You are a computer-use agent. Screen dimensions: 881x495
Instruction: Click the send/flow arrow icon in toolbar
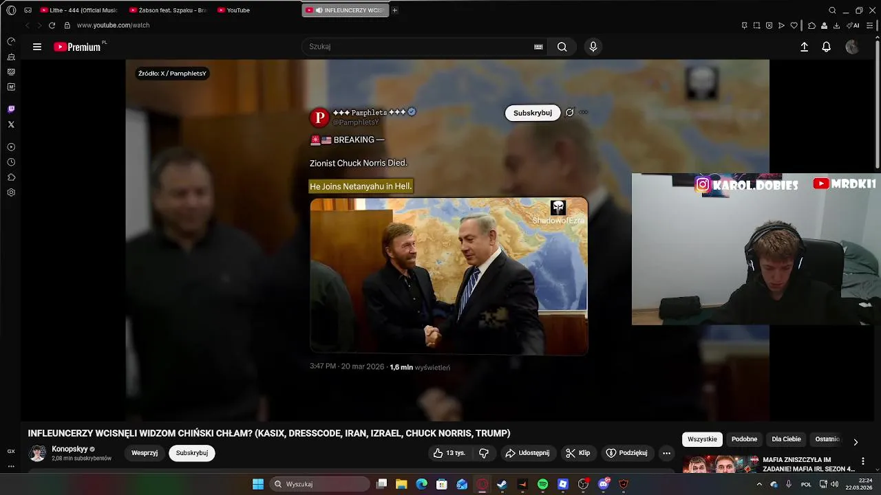click(781, 25)
